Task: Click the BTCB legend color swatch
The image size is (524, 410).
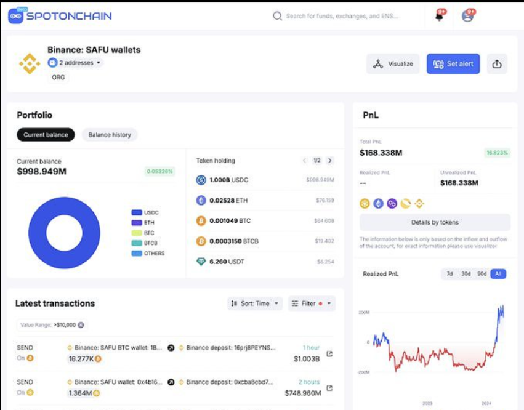Action: (137, 243)
